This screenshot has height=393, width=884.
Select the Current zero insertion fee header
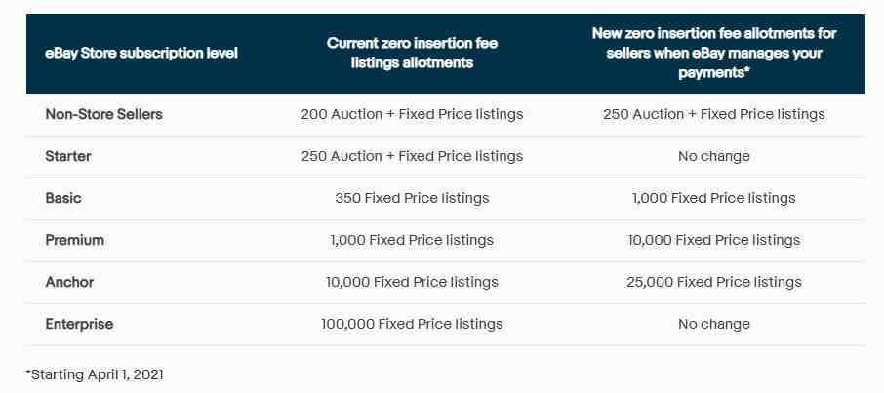(x=412, y=53)
